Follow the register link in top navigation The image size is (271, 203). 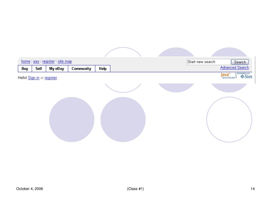[x=49, y=61]
